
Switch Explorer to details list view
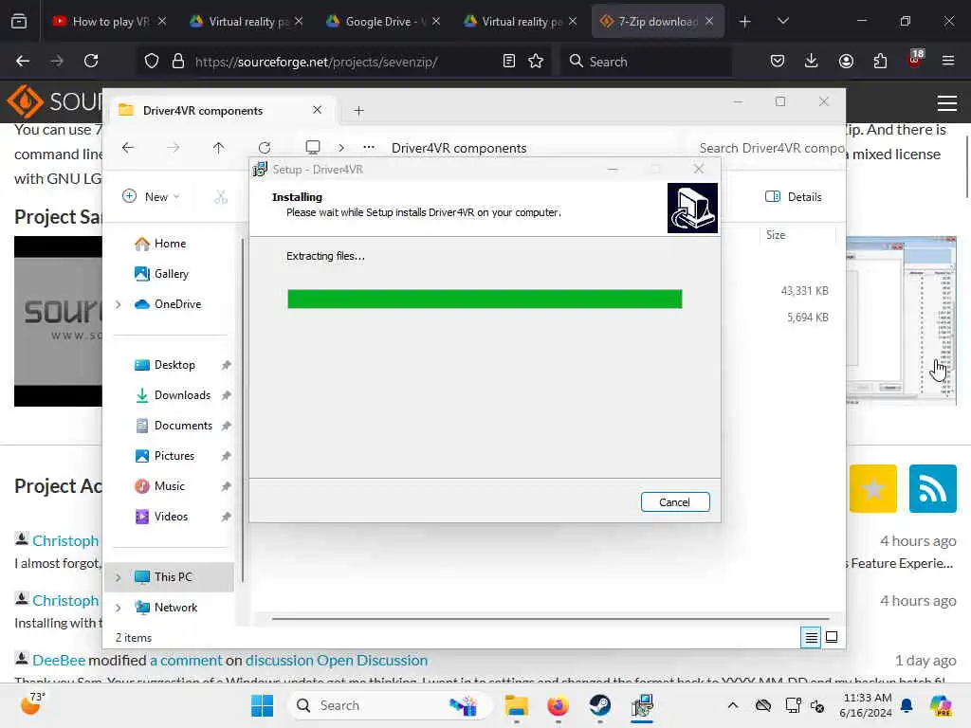[811, 638]
